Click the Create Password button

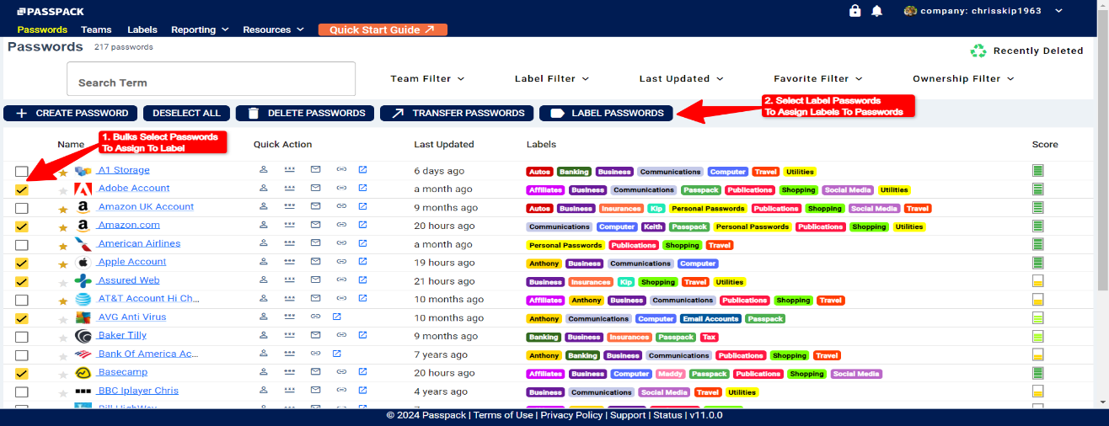(x=71, y=113)
